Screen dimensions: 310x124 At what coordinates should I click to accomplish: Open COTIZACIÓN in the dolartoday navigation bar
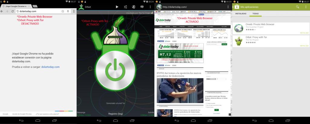[x=191, y=27]
